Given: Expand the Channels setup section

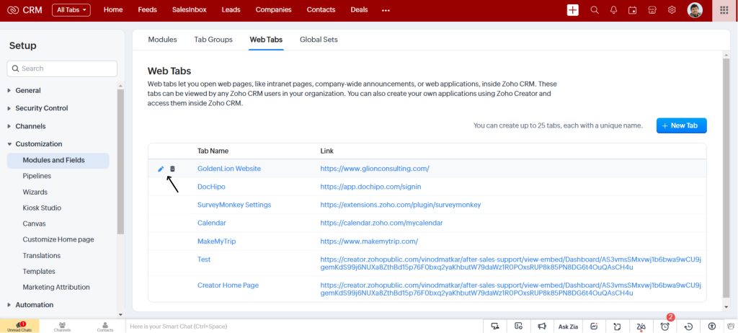Looking at the screenshot, I should (x=27, y=126).
